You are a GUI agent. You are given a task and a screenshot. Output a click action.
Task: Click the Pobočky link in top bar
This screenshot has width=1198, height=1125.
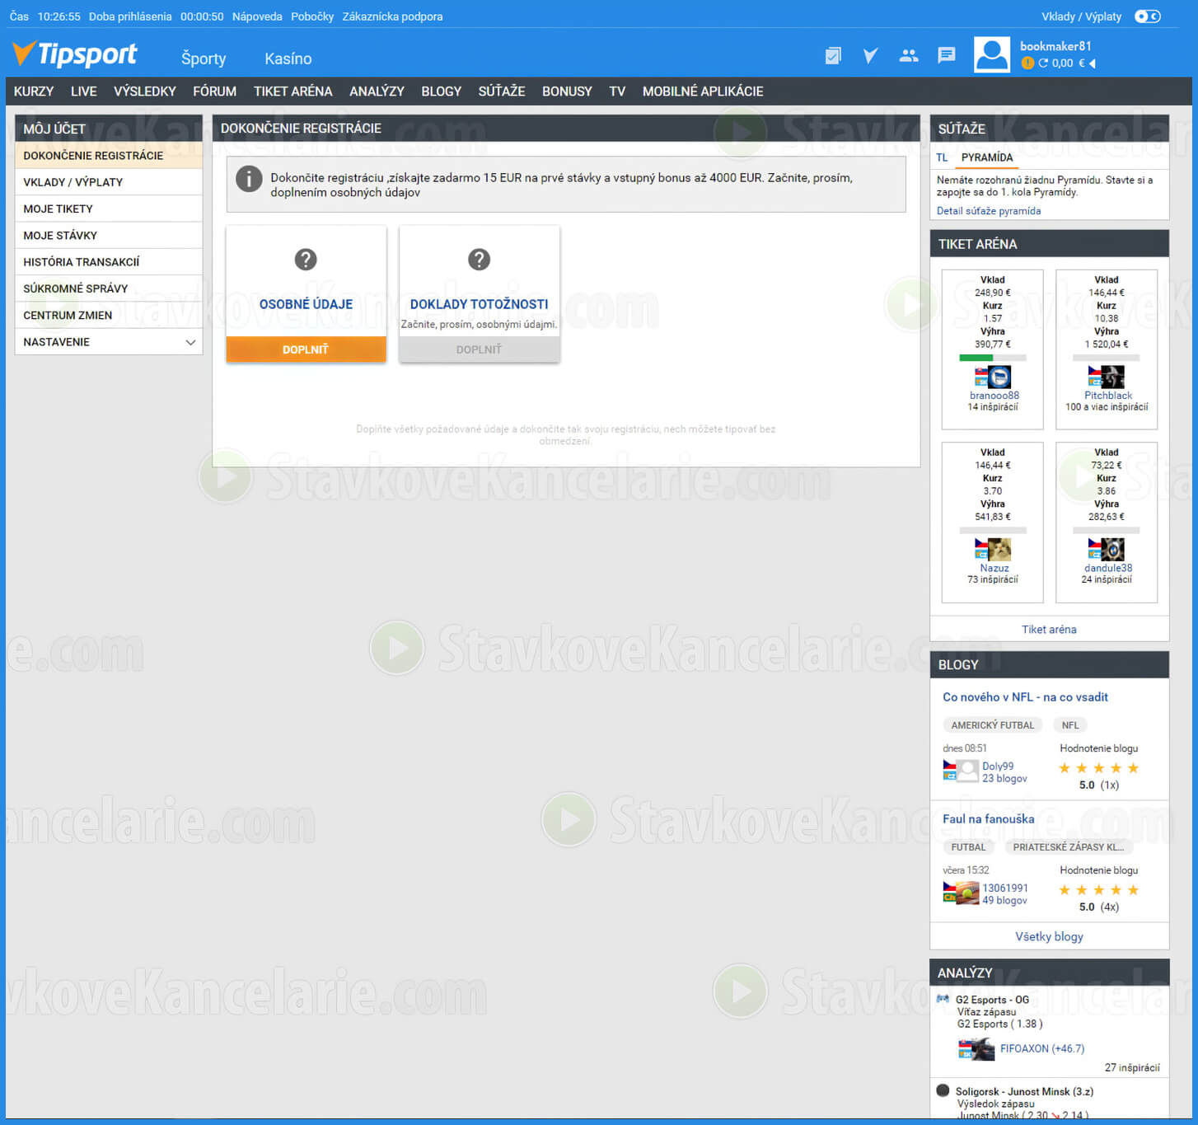[312, 16]
